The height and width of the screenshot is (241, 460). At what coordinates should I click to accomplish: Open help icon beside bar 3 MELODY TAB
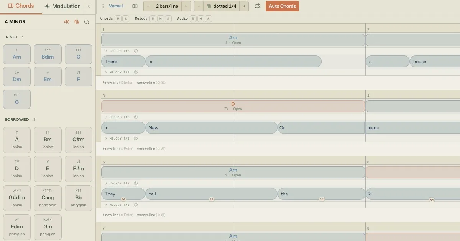point(135,138)
